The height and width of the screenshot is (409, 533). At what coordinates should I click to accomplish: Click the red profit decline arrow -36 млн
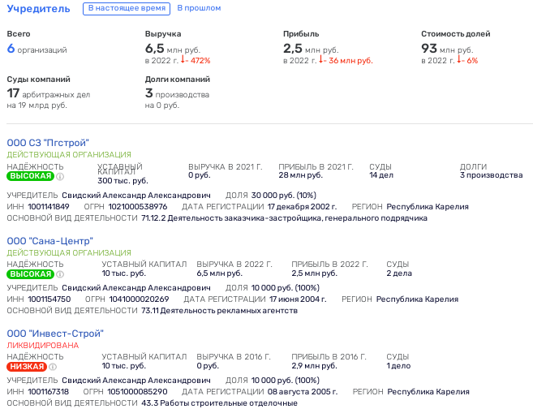[x=321, y=60]
